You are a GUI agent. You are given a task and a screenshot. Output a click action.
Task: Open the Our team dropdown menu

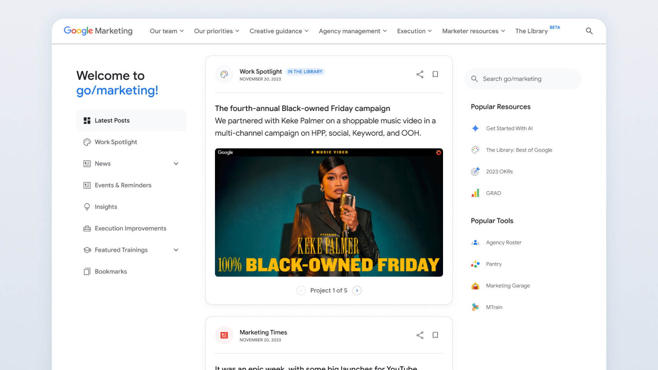point(167,31)
